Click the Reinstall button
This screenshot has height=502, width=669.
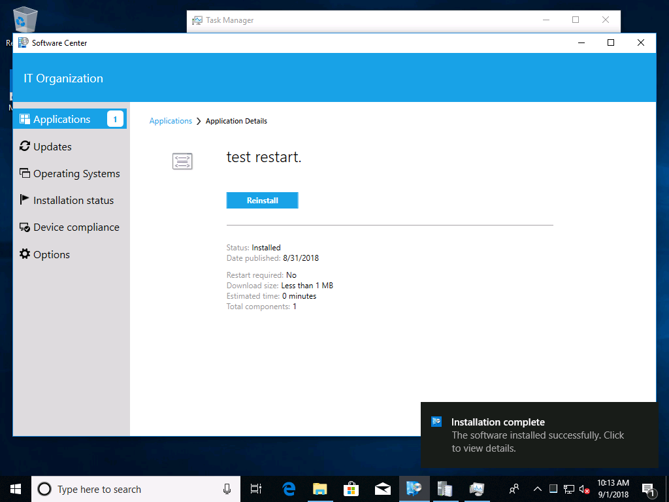263,201
